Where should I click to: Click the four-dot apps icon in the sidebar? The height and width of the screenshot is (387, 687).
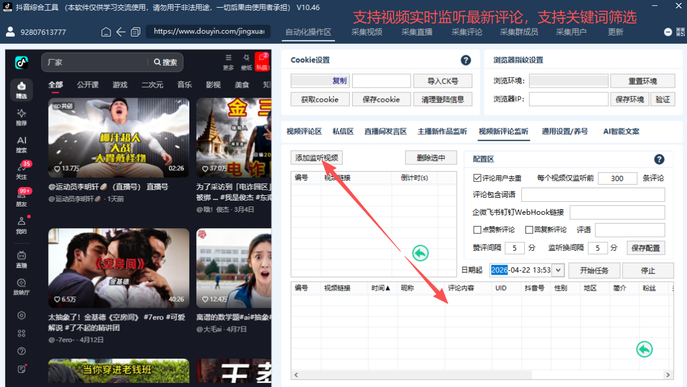click(21, 333)
